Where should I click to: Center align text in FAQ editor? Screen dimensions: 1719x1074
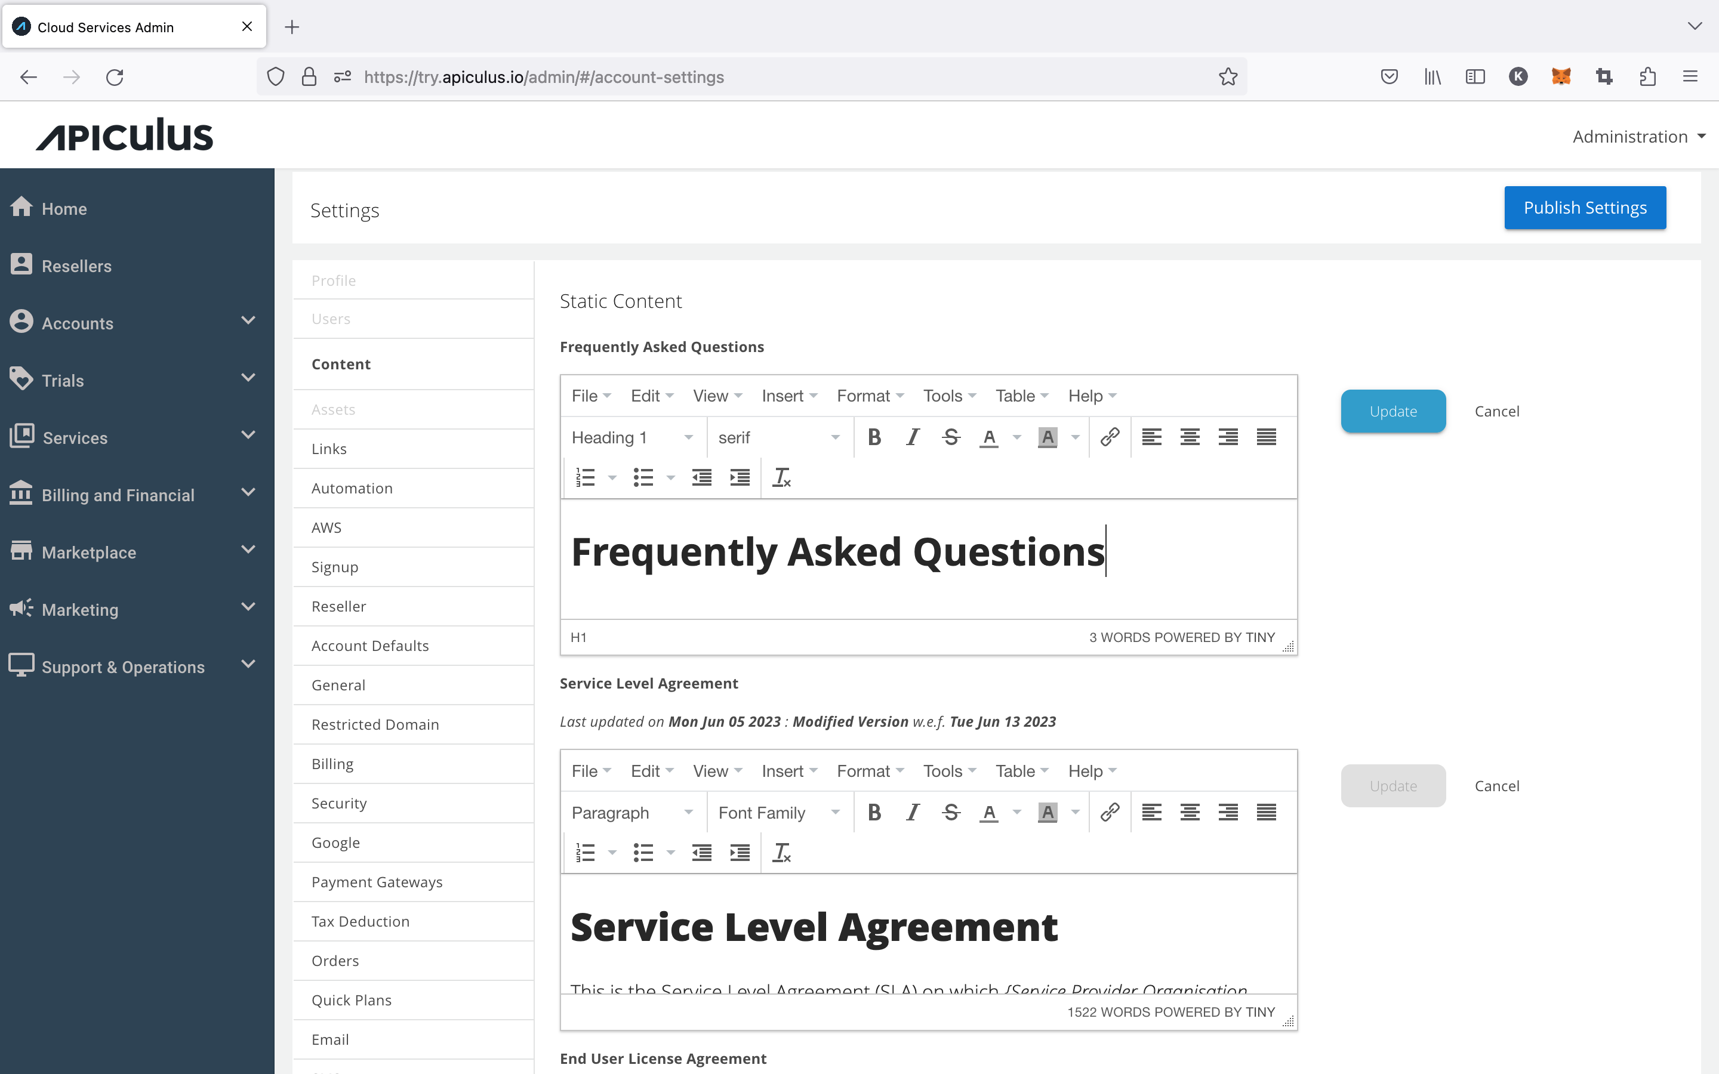(1190, 437)
